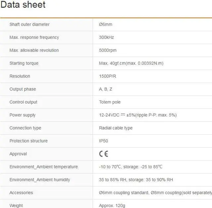This screenshot has width=212, height=208.
Task: Click the Data sheet heading
Action: [x=23, y=5]
